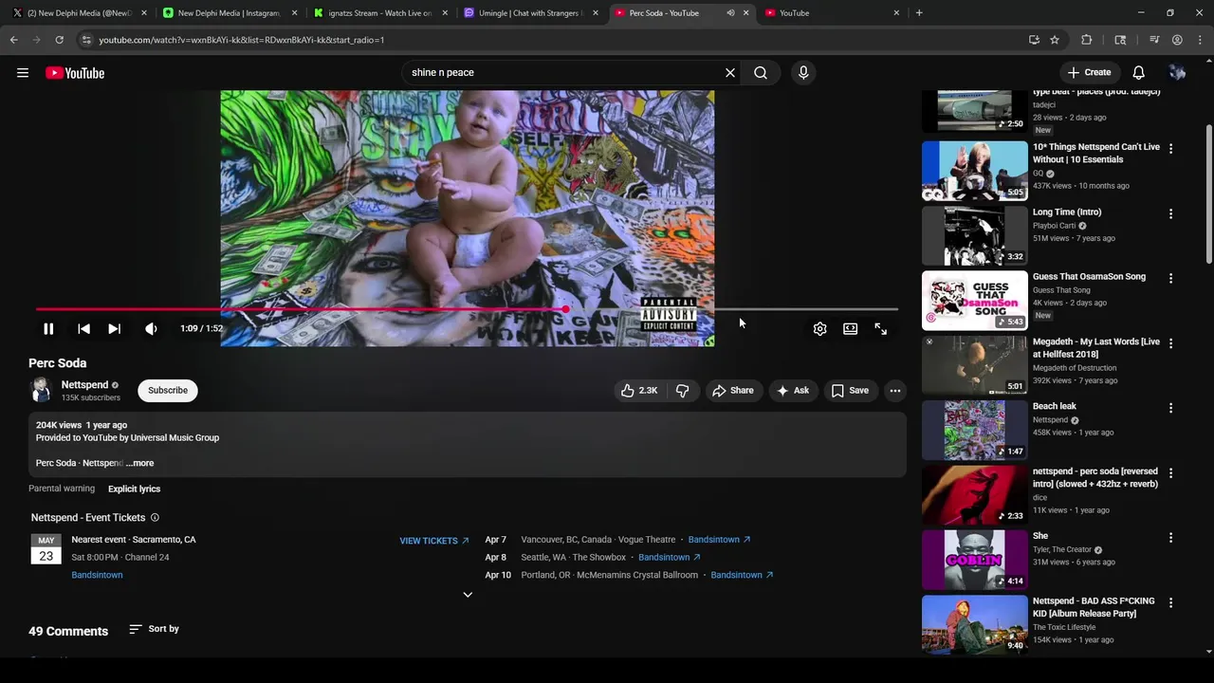The image size is (1214, 683).
Task: Bookmark this page with the star
Action: pos(1055,40)
